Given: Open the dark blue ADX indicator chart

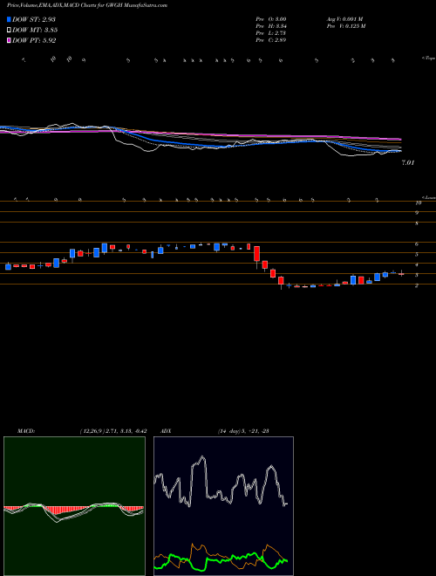Looking at the screenshot, I should coord(223,506).
